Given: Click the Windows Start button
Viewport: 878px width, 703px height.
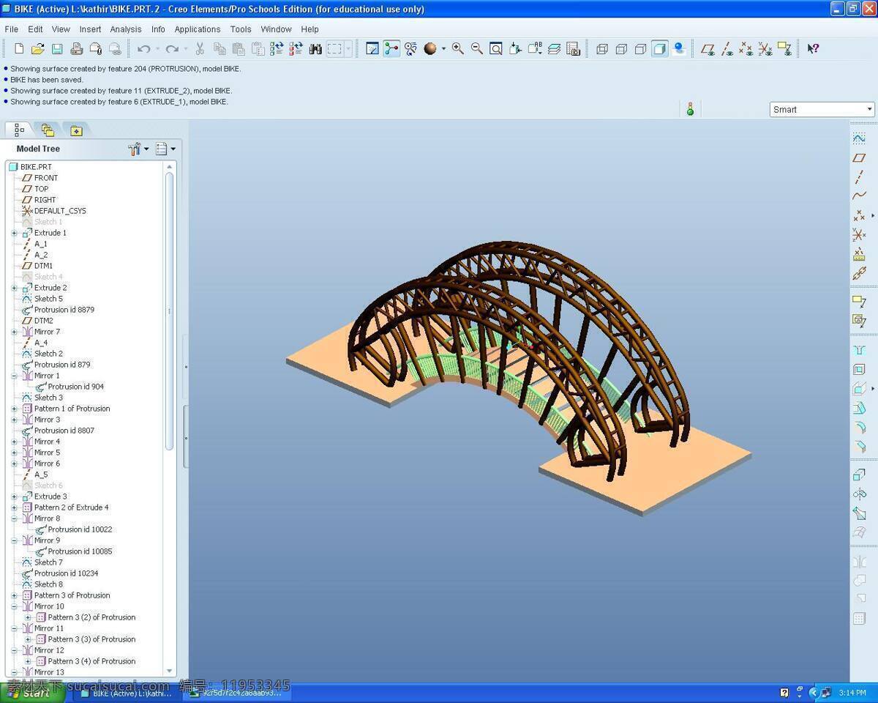Looking at the screenshot, I should [x=32, y=692].
